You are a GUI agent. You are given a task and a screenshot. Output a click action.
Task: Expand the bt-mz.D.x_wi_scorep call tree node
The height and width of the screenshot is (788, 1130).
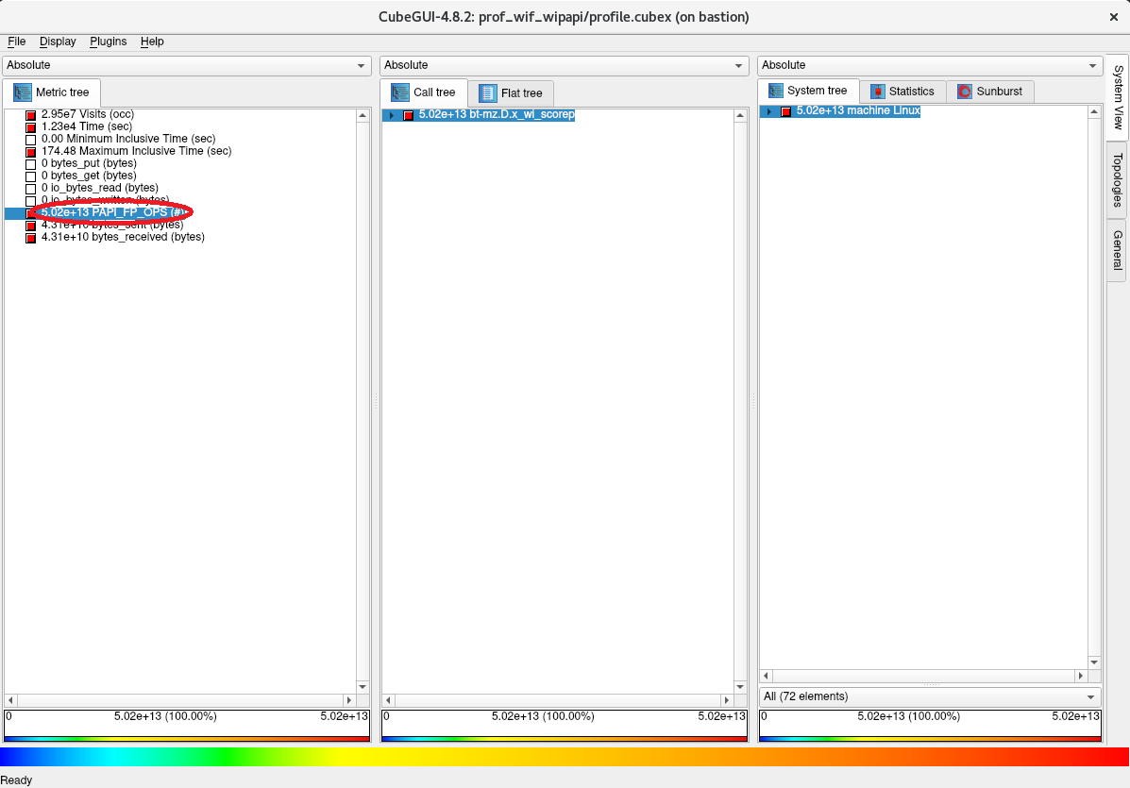tap(392, 115)
